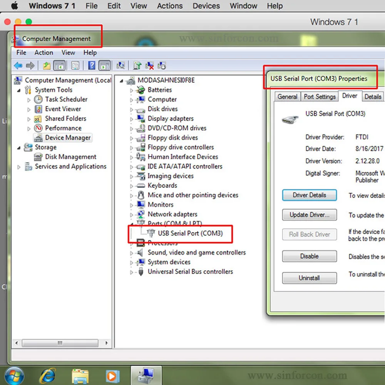
Task: Expand Services and Applications node
Action: point(19,167)
